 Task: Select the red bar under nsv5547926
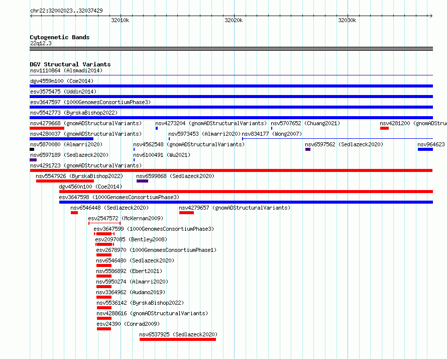65,181
